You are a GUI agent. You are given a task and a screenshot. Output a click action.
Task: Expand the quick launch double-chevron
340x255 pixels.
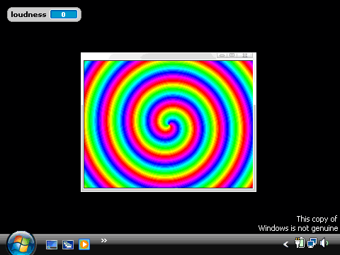[x=104, y=240]
